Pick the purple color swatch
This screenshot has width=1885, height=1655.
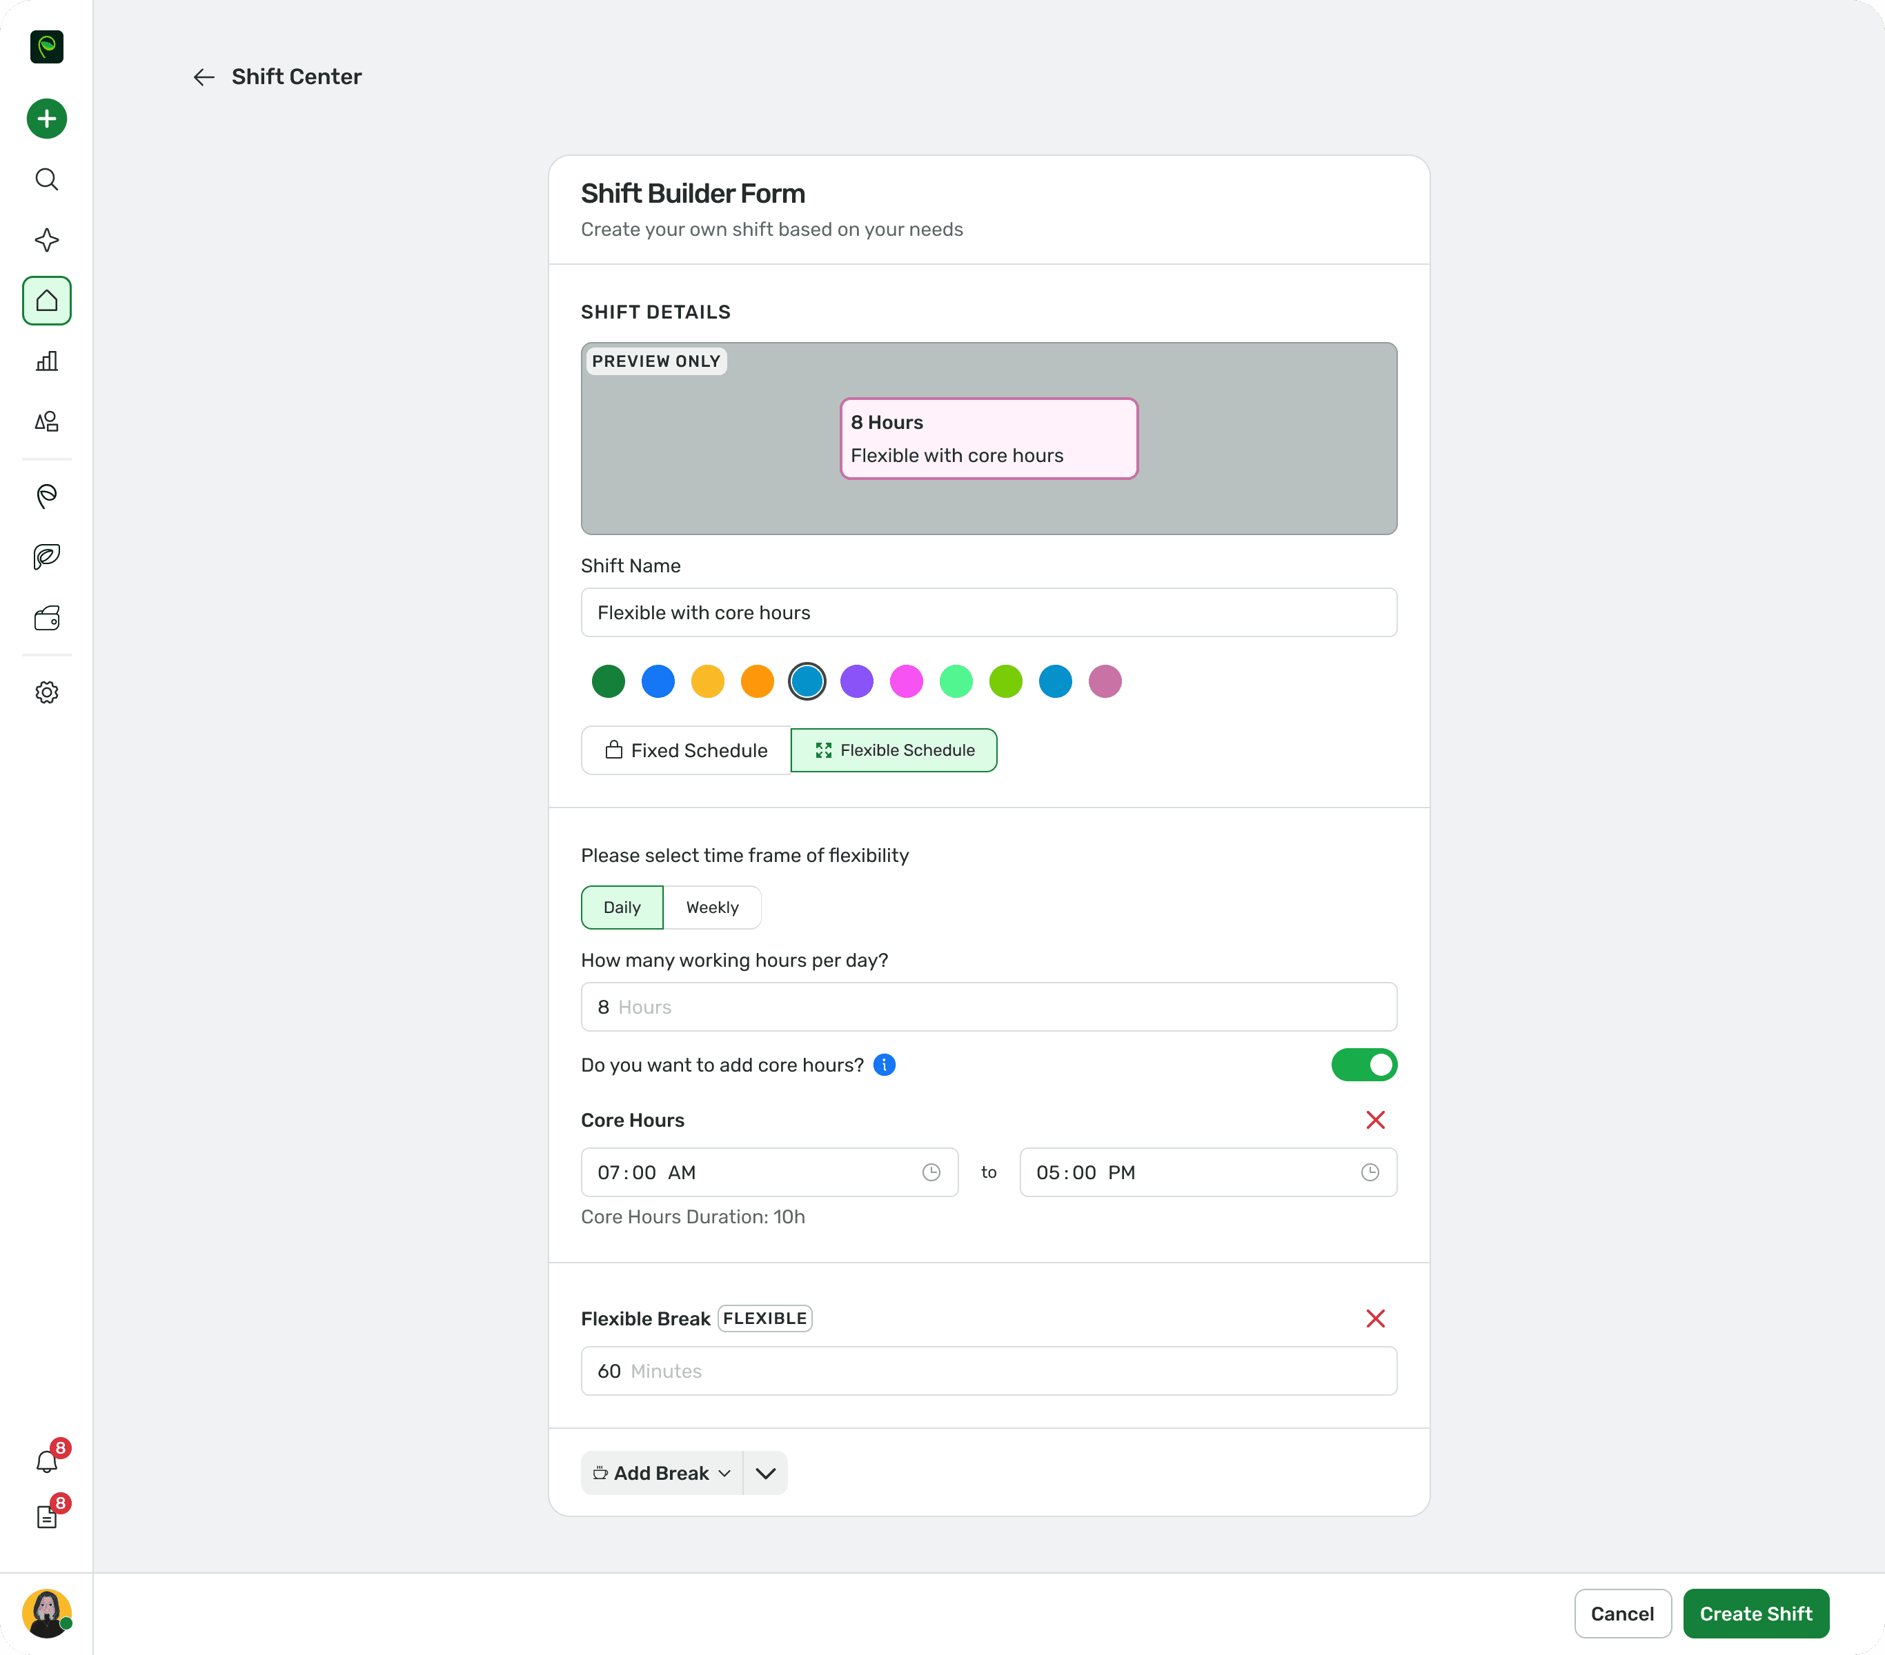pos(857,682)
